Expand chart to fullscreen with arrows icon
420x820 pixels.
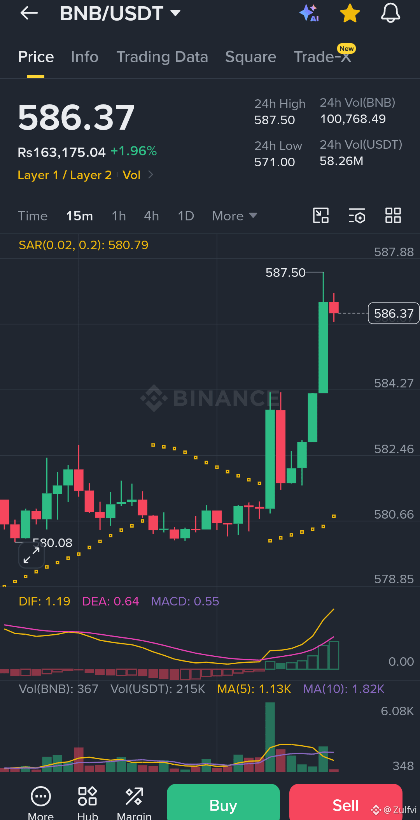31,555
